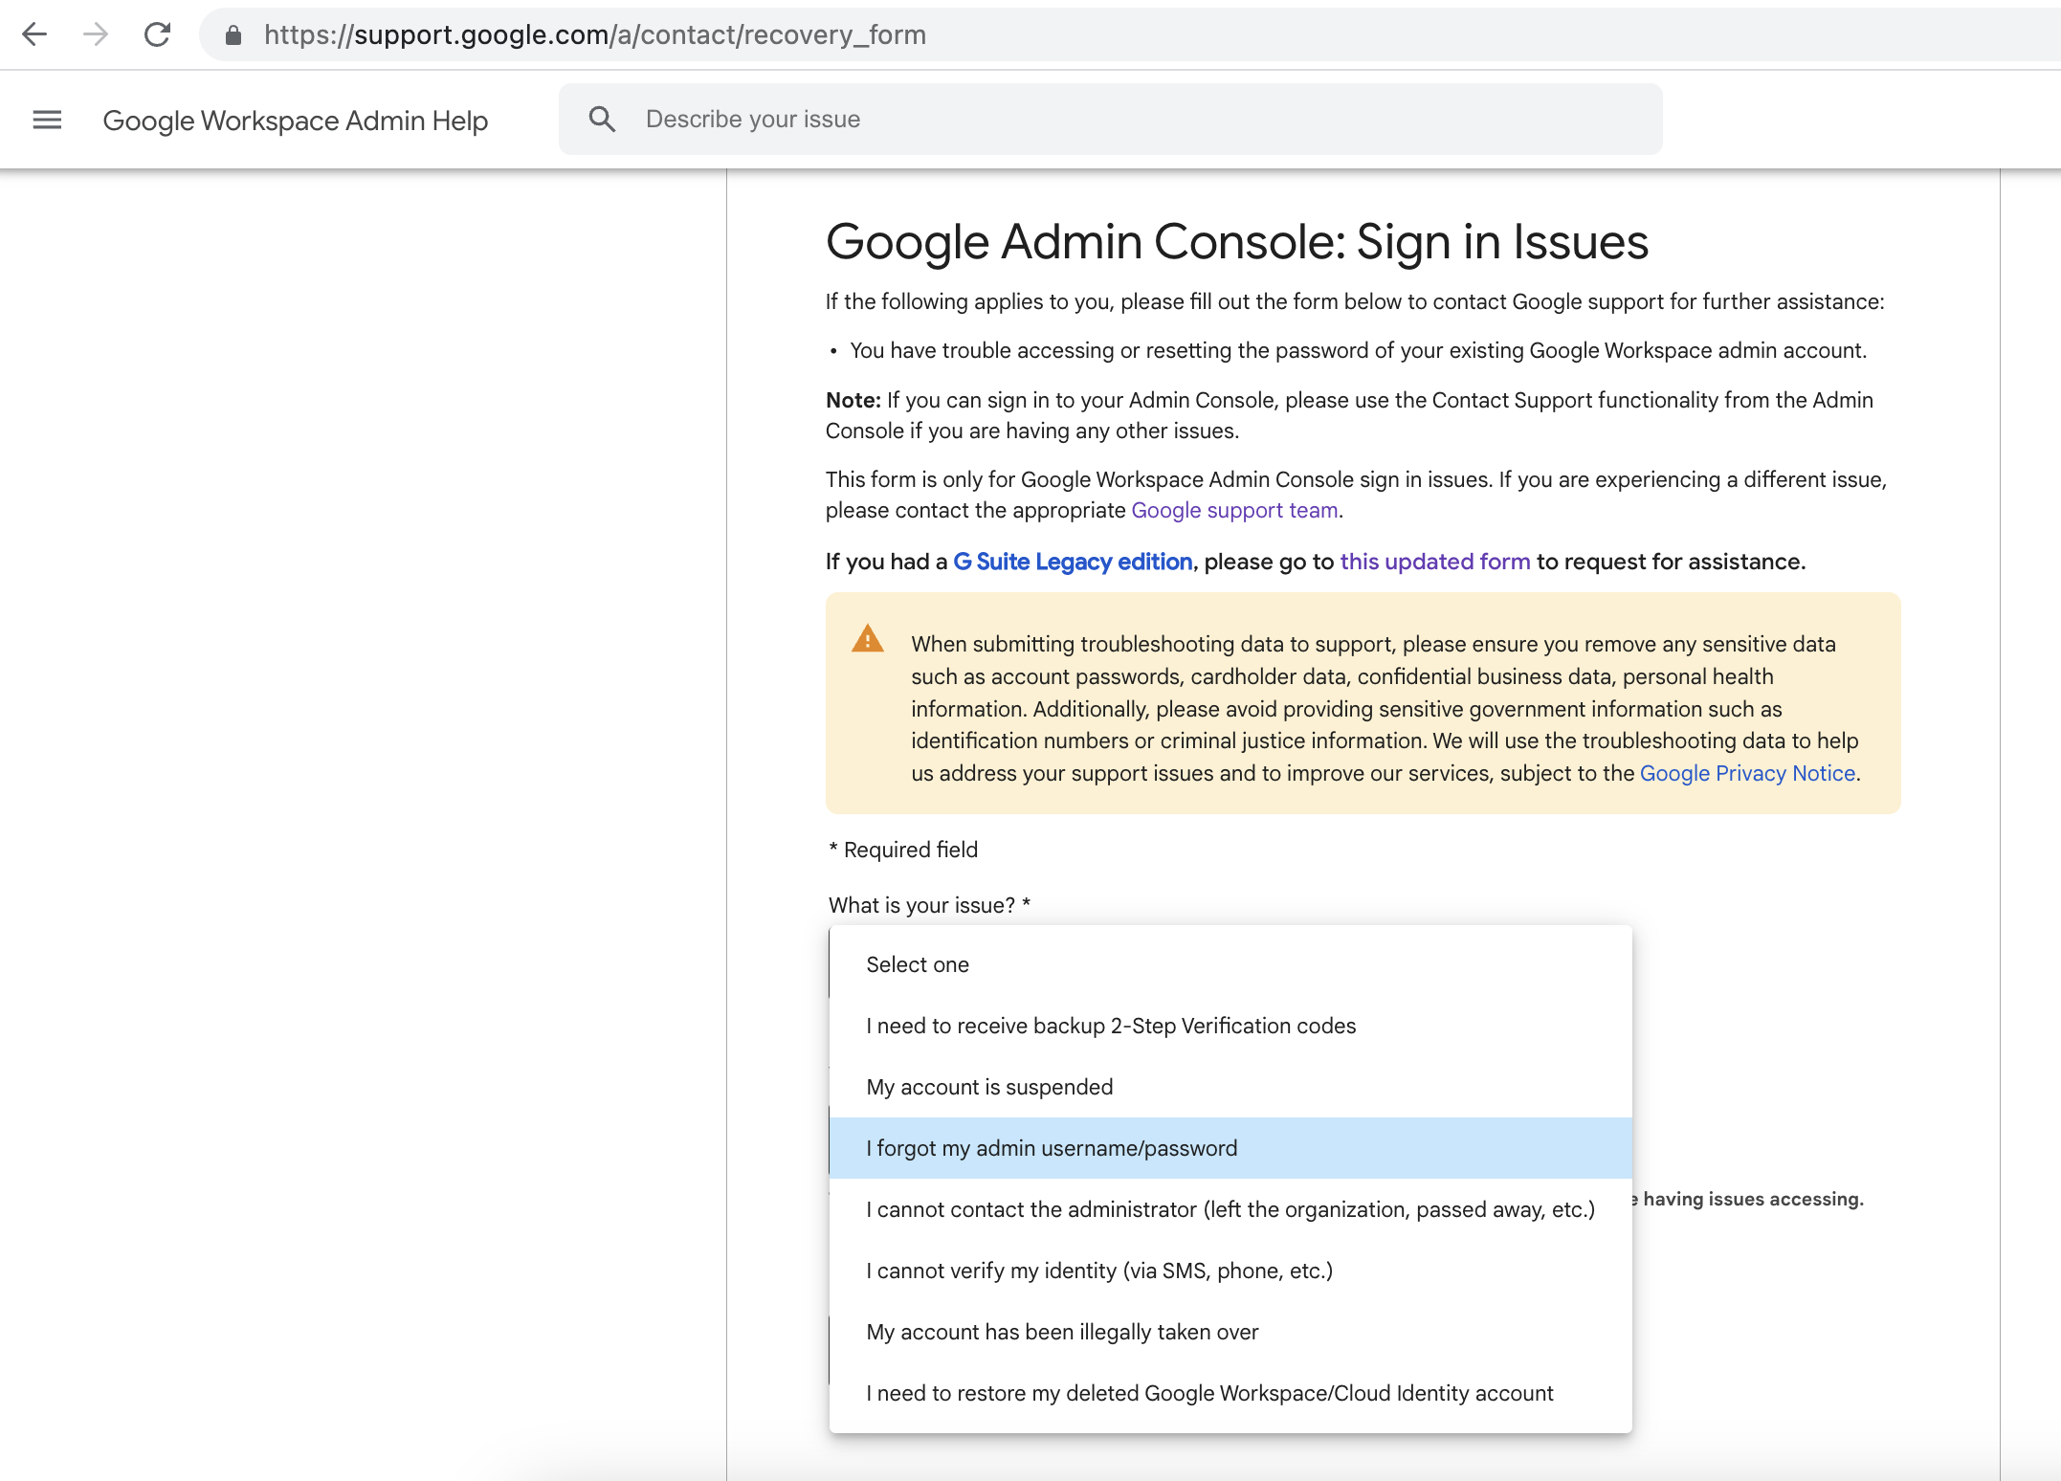Choose 'Select one' dropdown option

click(x=917, y=964)
